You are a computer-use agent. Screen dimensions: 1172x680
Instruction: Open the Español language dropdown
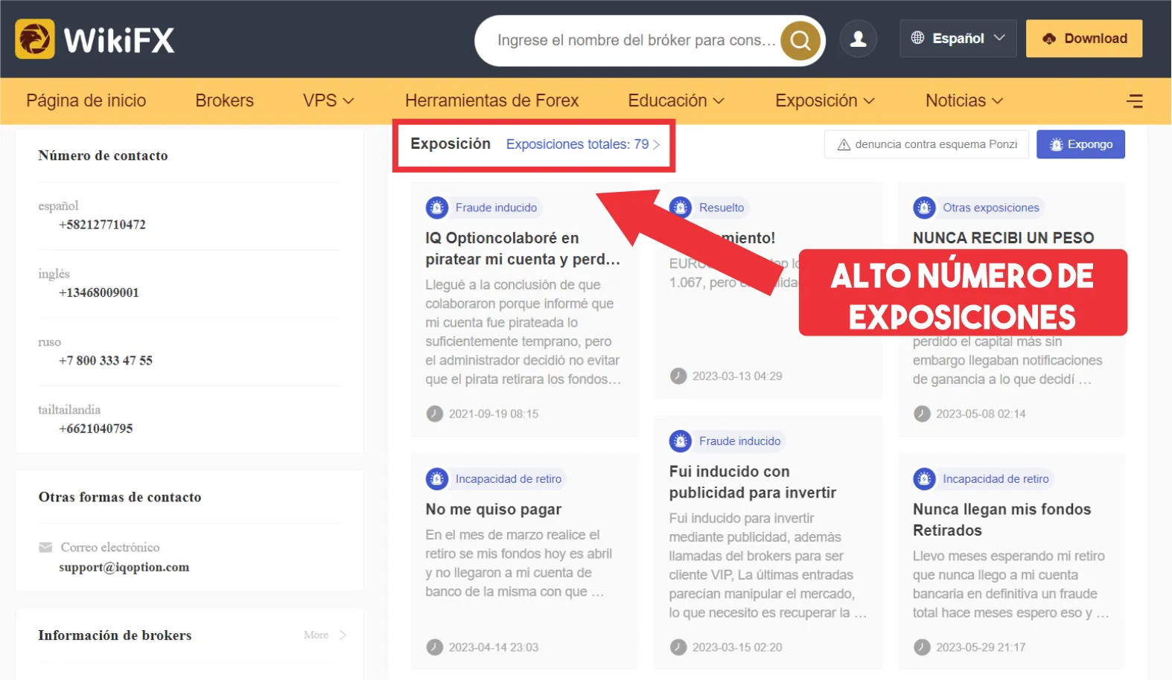958,38
